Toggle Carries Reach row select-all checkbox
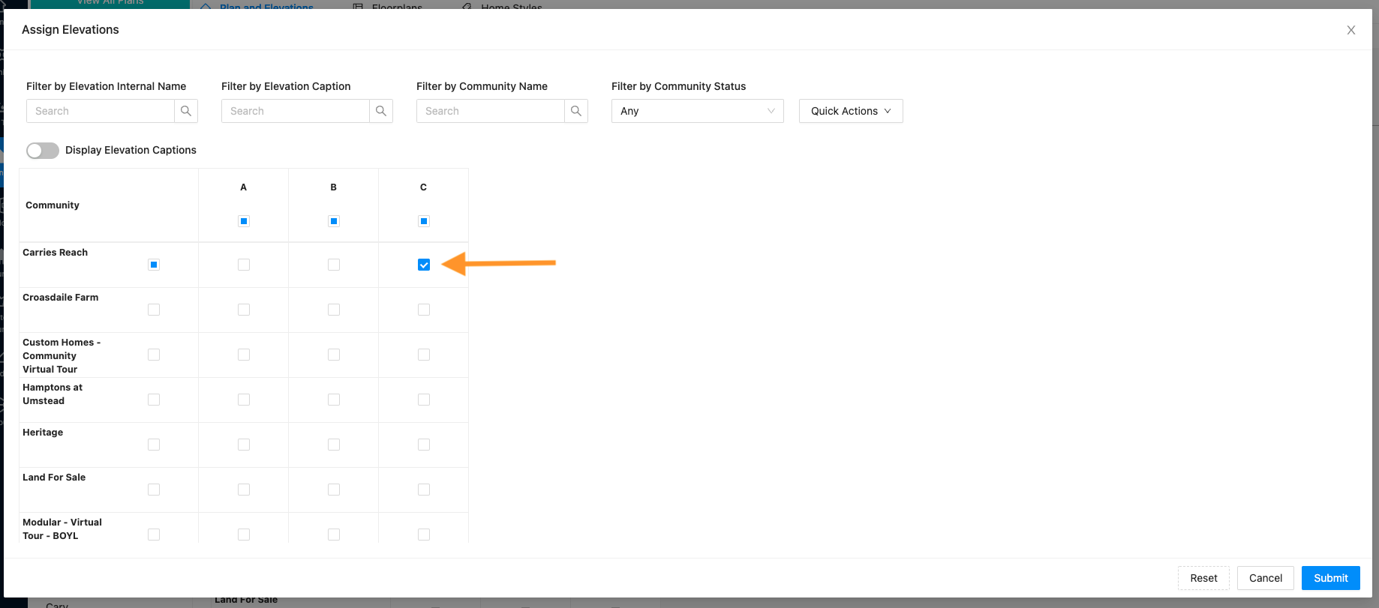 click(x=154, y=265)
